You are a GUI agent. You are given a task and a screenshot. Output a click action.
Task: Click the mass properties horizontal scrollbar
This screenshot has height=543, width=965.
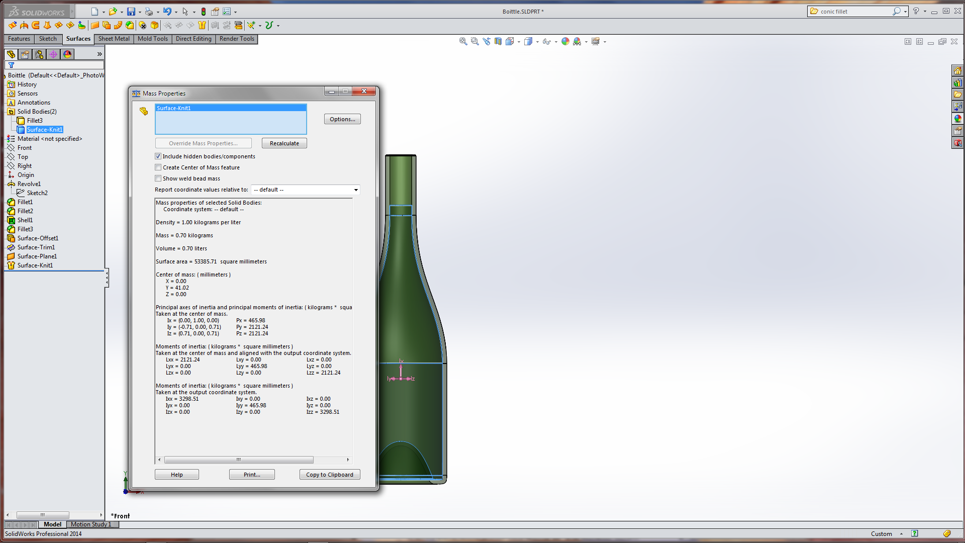(x=239, y=460)
